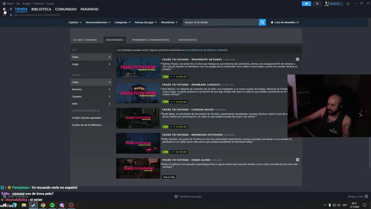Viewport: 371px width, 209px height.
Task: Click the download manager icon
Action: point(176,197)
